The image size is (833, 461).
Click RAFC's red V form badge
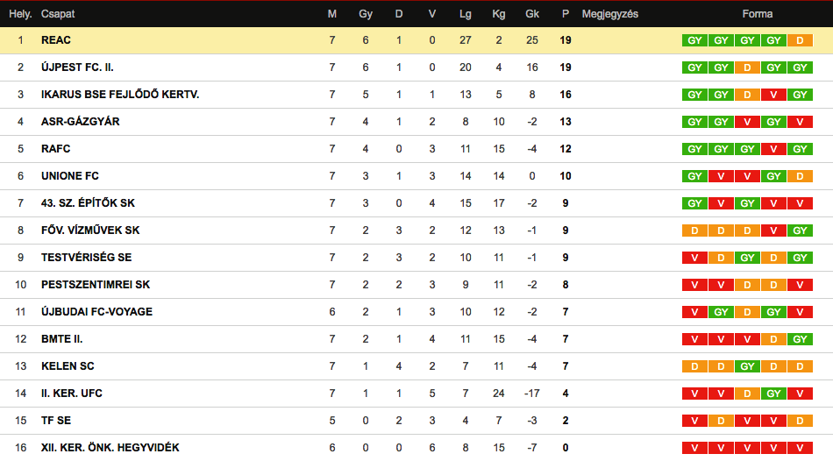coord(773,149)
